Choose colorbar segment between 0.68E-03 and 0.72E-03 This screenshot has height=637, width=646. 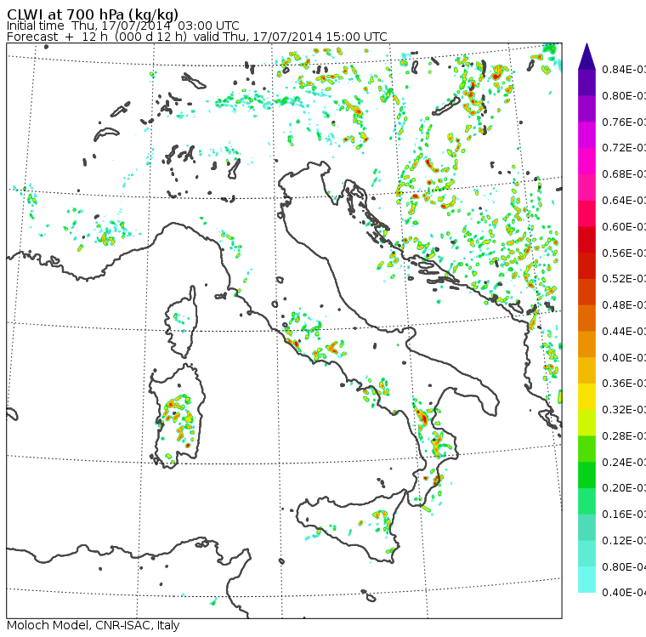587,162
